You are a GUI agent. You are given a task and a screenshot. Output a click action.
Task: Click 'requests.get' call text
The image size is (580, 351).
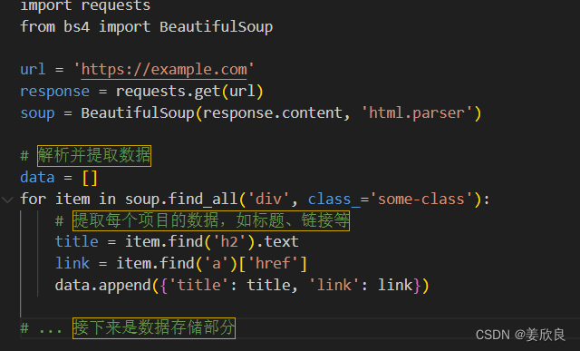point(169,91)
